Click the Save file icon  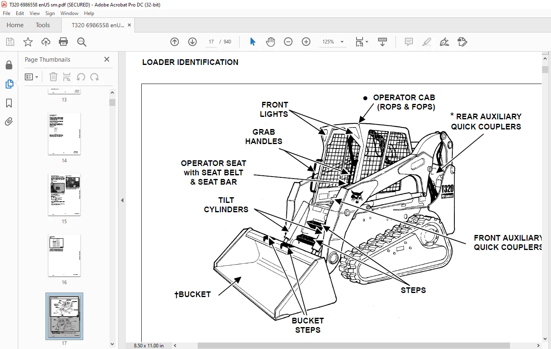[10, 42]
